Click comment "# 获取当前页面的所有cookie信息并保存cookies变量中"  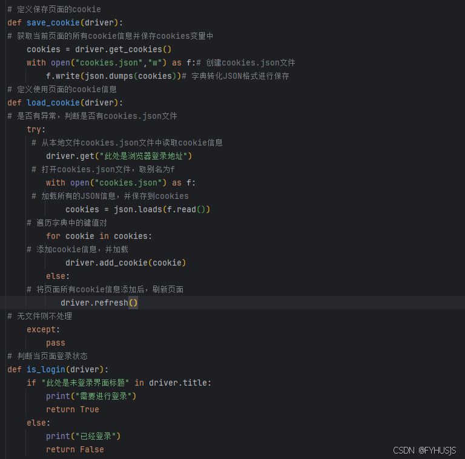pyautogui.click(x=110, y=36)
